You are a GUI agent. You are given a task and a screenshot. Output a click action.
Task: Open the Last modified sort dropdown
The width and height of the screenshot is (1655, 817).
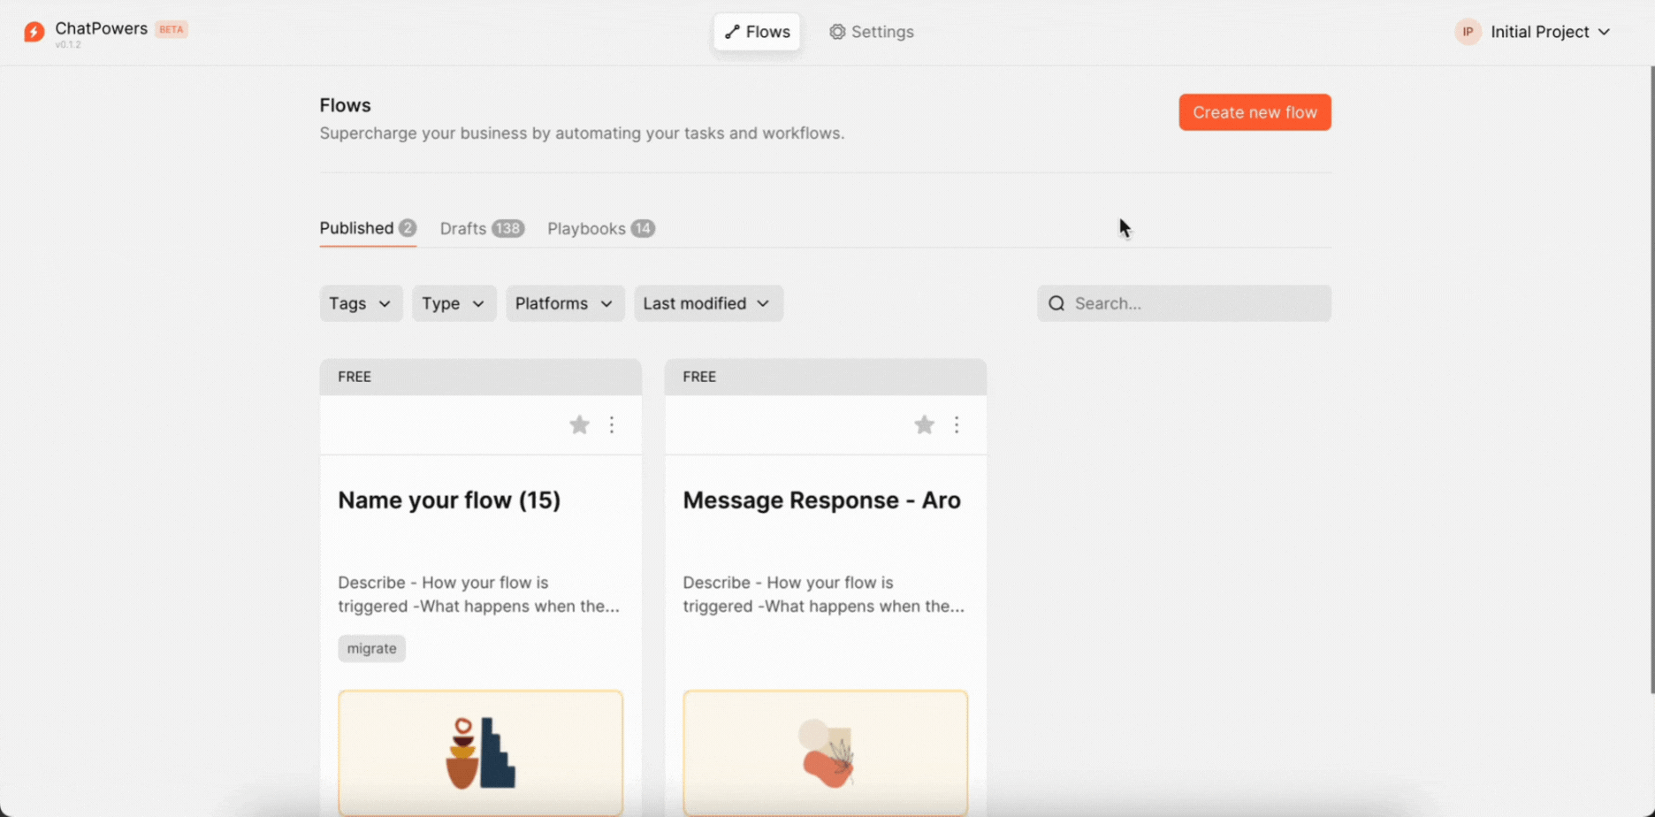pos(708,303)
